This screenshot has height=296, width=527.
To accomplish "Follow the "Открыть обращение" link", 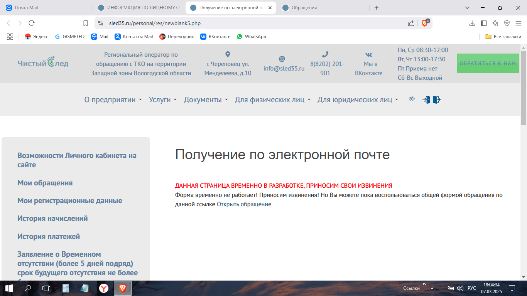I will pos(244,204).
